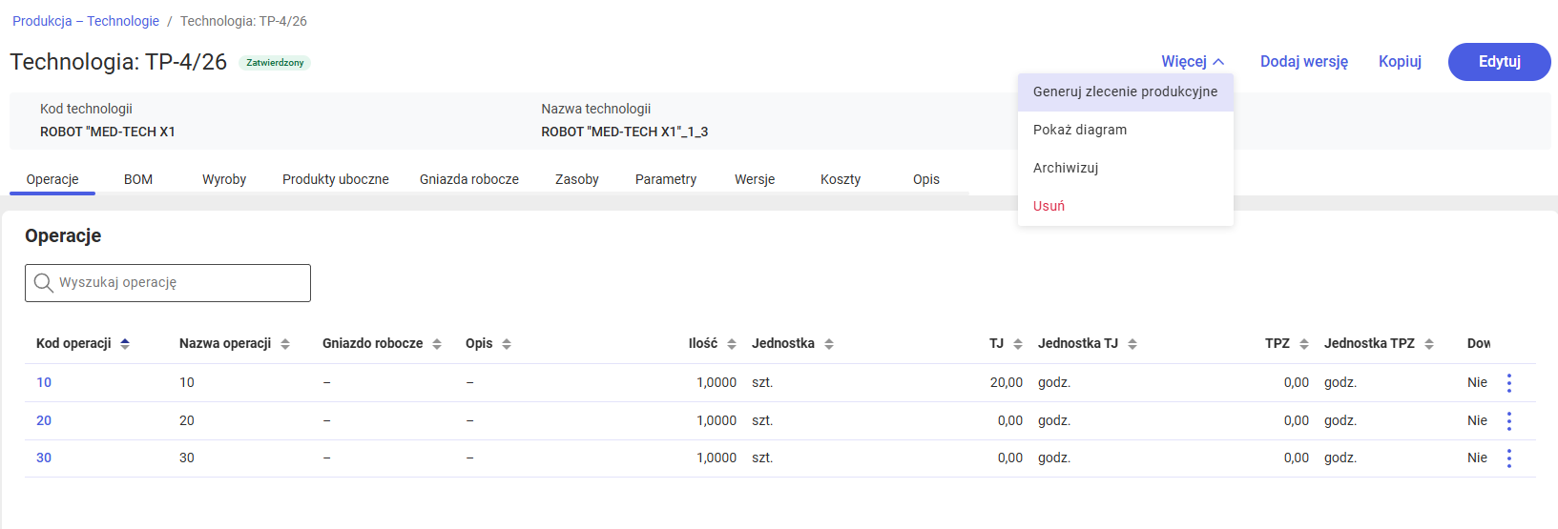1558x529 pixels.
Task: Open operation code link 10
Action: (x=44, y=382)
